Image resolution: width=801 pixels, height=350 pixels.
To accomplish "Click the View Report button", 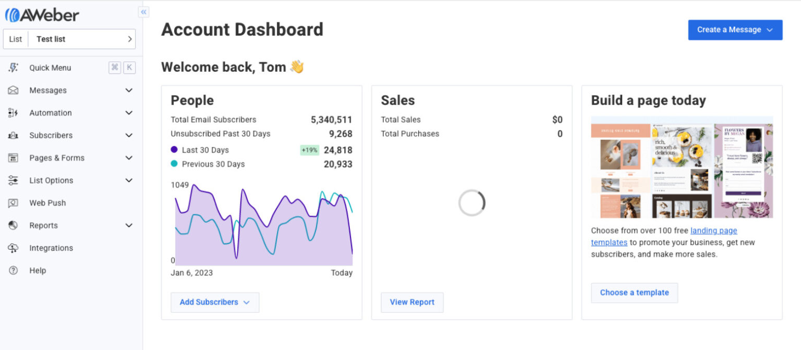I will [x=412, y=302].
